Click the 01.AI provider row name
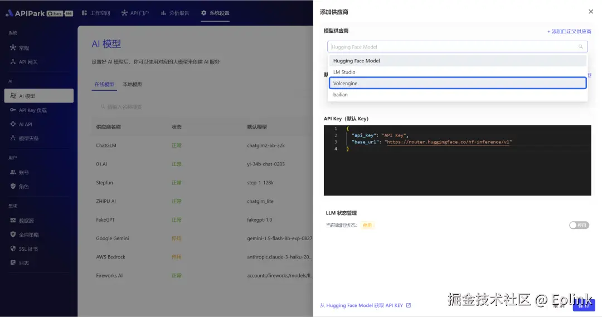Image resolution: width=602 pixels, height=317 pixels. pyautogui.click(x=101, y=164)
